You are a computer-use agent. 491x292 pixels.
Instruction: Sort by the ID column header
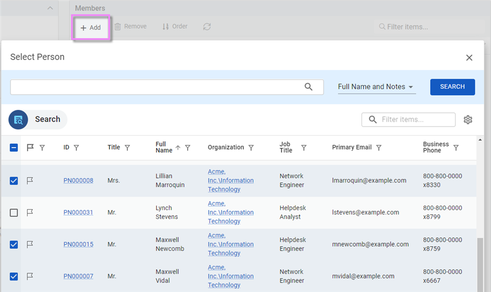66,148
